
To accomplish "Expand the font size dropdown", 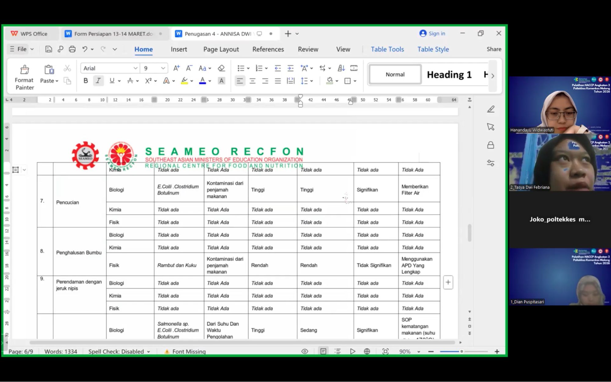I will [163, 68].
